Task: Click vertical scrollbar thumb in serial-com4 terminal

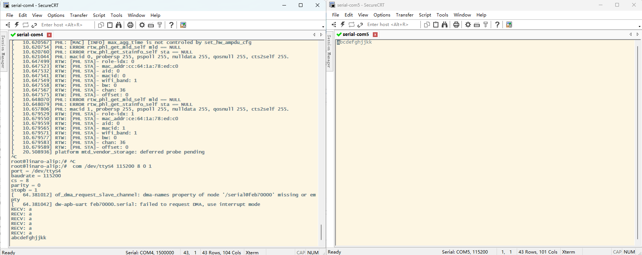Action: tap(321, 232)
